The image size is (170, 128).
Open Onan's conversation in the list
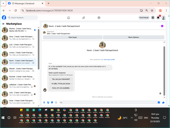click(19, 102)
